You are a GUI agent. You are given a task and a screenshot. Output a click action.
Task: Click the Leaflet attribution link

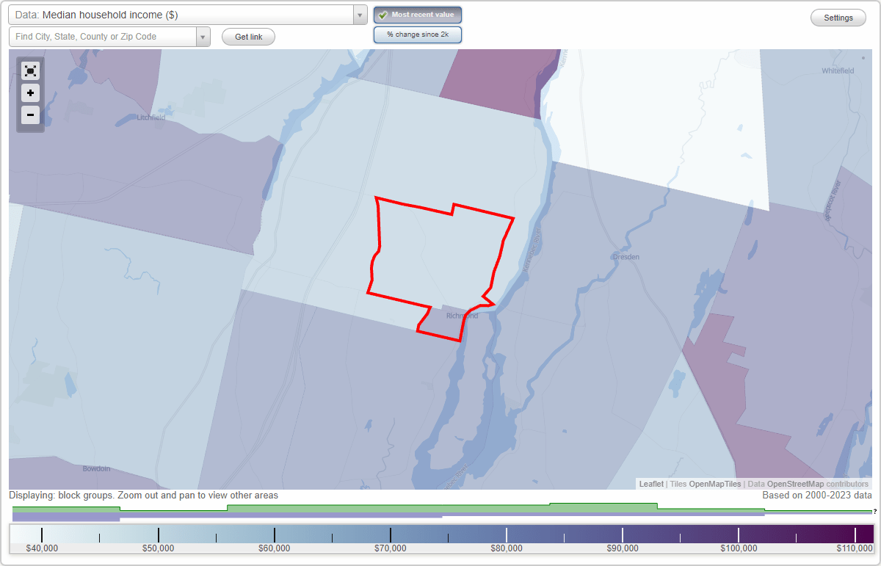pos(650,484)
